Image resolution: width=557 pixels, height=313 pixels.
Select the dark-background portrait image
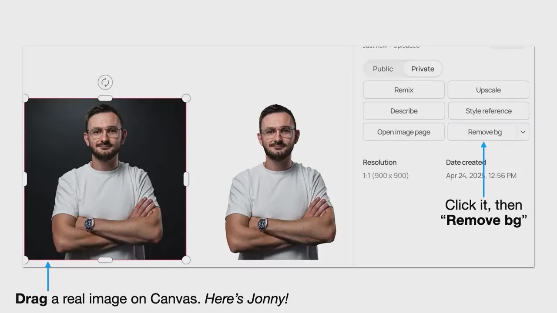point(105,179)
